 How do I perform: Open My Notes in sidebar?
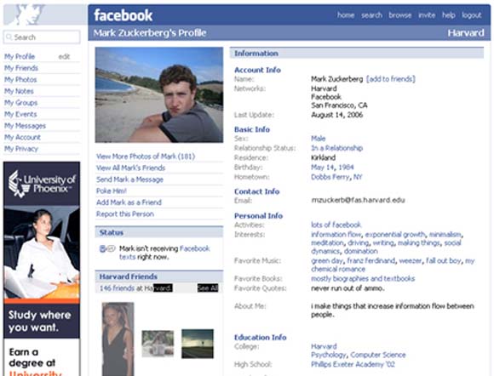(x=19, y=91)
